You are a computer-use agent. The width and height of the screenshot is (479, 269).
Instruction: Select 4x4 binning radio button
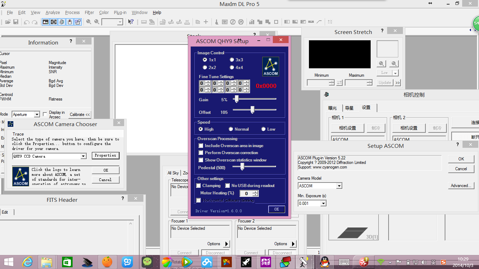[x=232, y=67]
